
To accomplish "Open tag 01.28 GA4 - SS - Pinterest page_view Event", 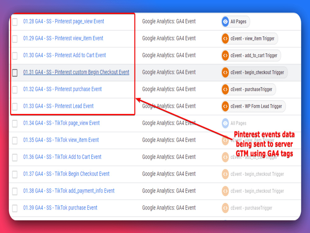I will click(x=64, y=21).
